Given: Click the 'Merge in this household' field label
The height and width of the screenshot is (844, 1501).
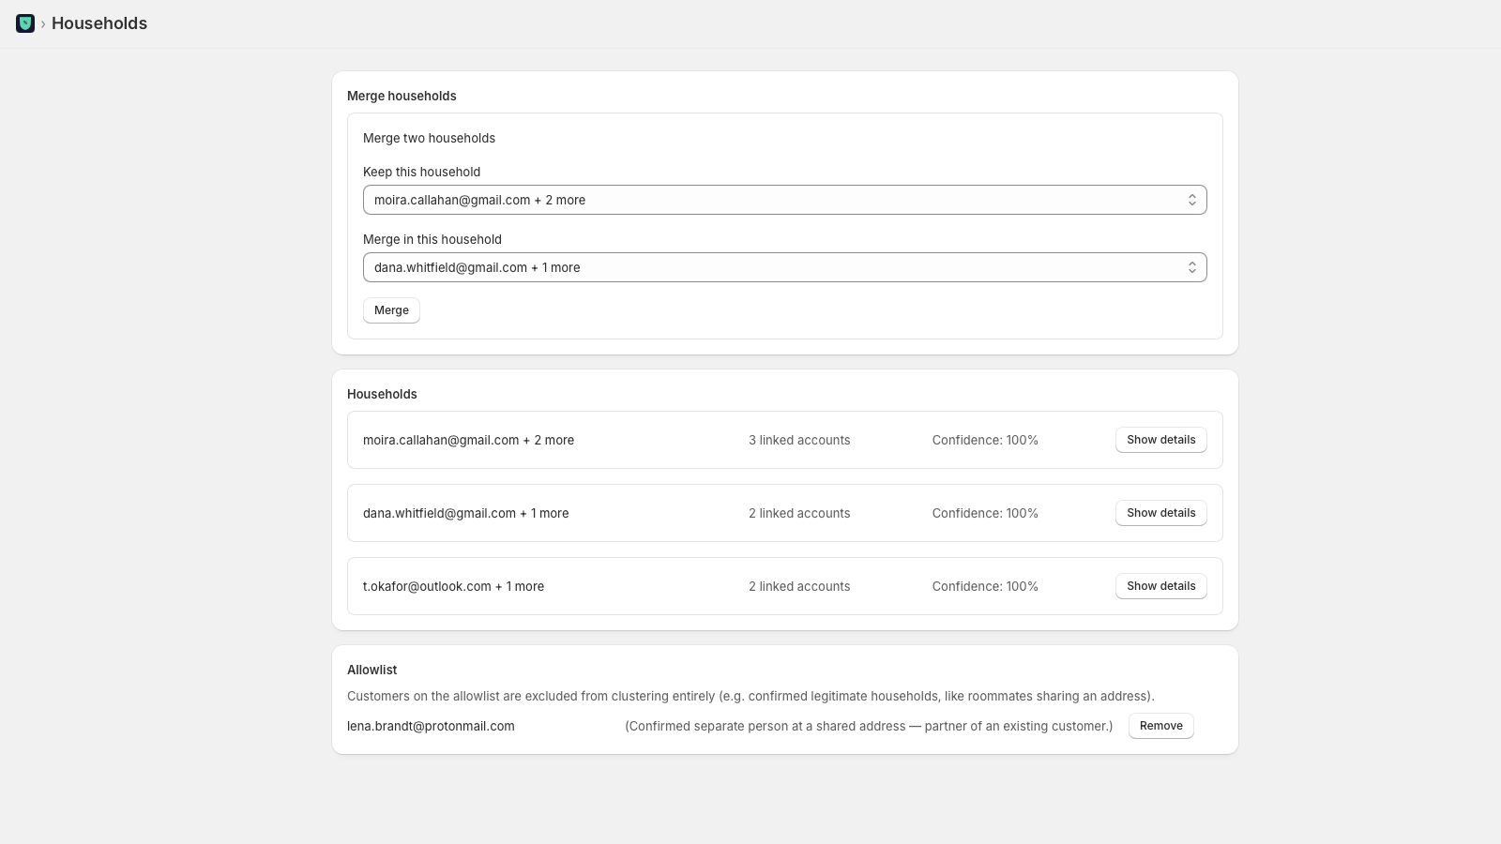Looking at the screenshot, I should point(432,239).
